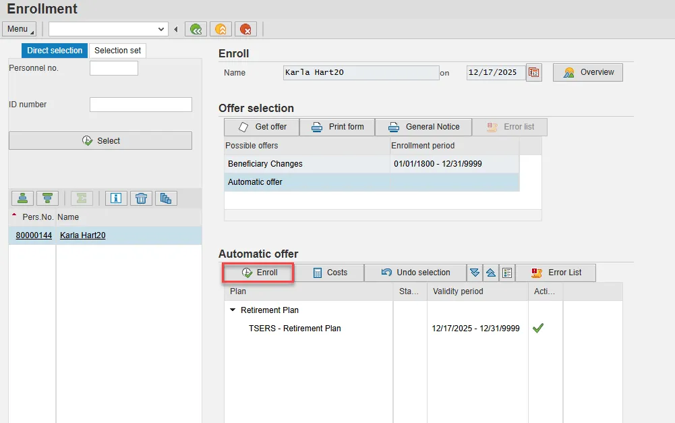Click the sort descending icon above personnel list
This screenshot has width=675, height=423.
click(47, 198)
